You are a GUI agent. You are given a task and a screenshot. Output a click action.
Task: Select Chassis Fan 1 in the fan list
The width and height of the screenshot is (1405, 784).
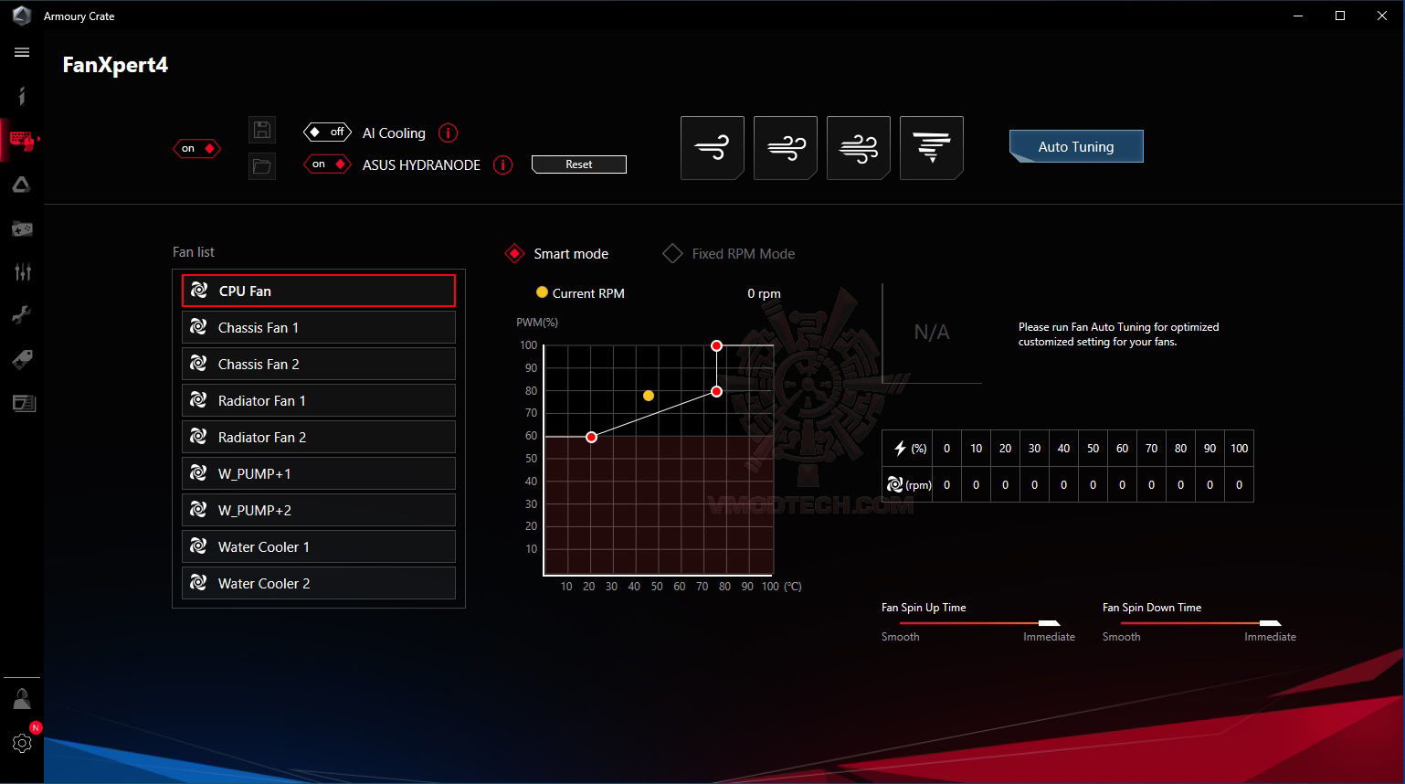pyautogui.click(x=319, y=327)
